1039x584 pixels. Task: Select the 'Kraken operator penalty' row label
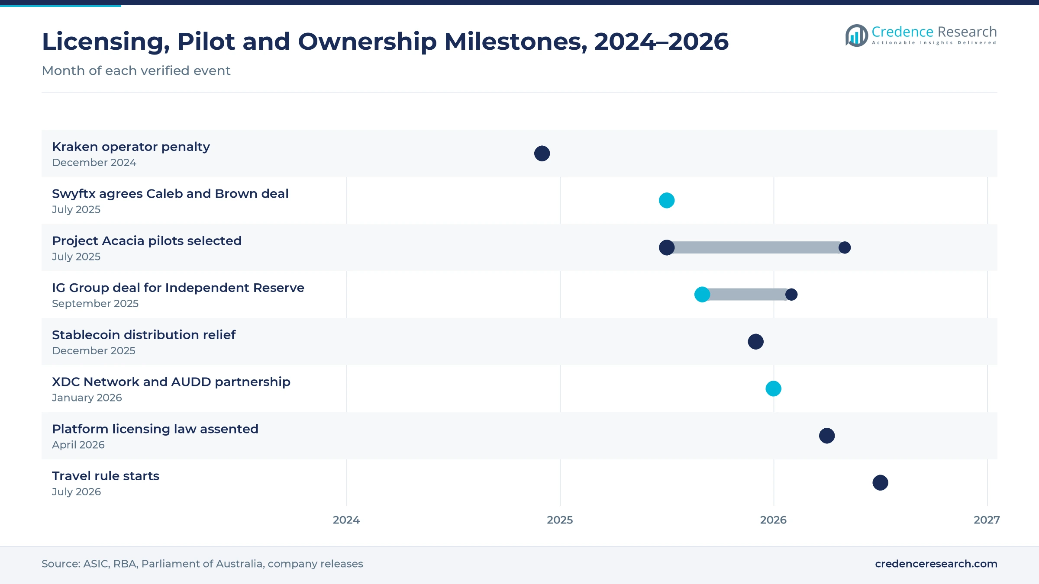point(131,147)
